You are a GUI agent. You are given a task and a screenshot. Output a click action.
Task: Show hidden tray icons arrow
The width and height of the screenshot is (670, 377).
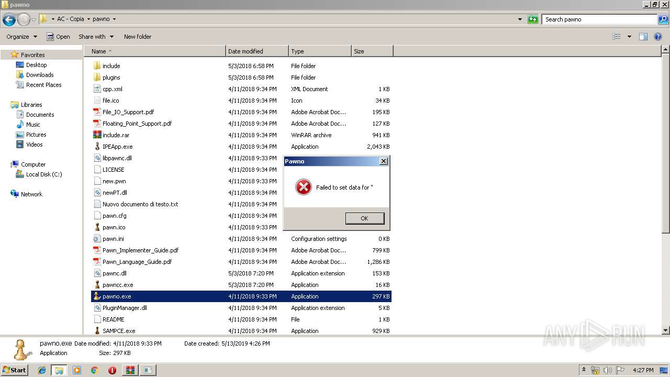tap(584, 370)
